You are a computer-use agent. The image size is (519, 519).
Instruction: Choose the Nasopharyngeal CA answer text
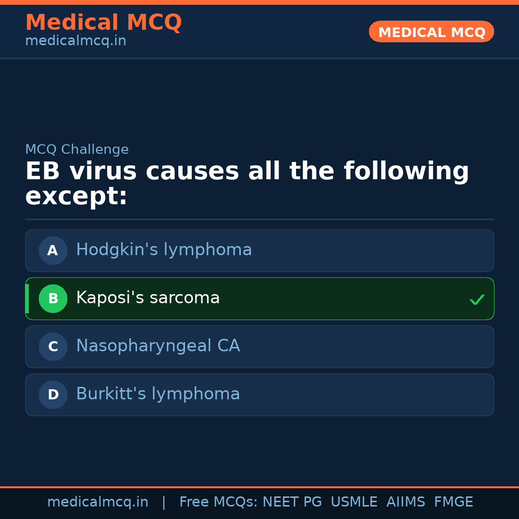pos(158,346)
